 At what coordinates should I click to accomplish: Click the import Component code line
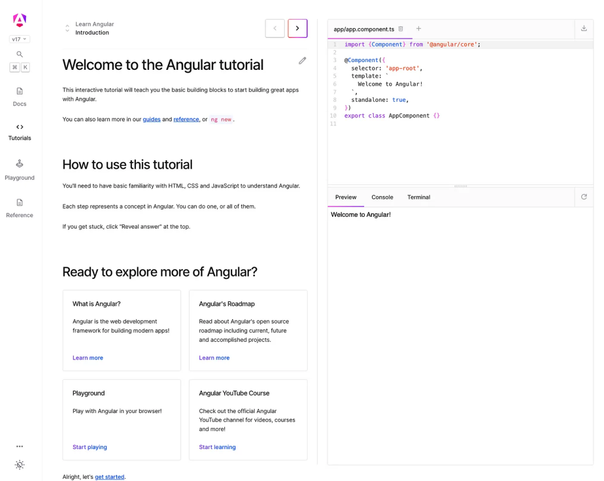pos(412,44)
